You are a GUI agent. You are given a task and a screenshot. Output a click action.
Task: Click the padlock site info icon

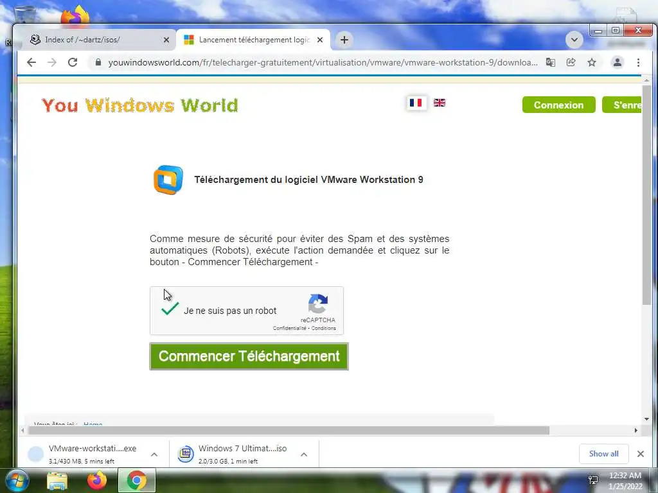tap(98, 62)
